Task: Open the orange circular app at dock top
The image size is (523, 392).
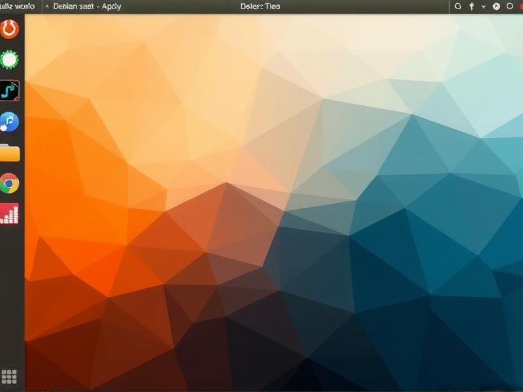Action: 10,29
